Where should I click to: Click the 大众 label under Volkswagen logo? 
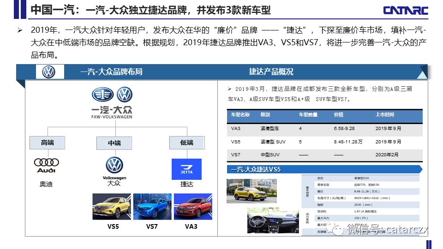(114, 183)
